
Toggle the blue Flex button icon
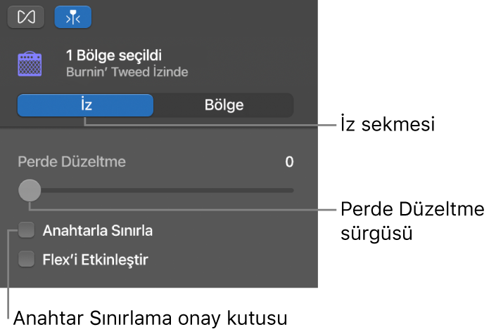coord(72,18)
